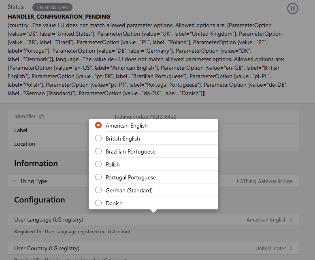
Task: Select the American English radio option
Action: tap(98, 126)
